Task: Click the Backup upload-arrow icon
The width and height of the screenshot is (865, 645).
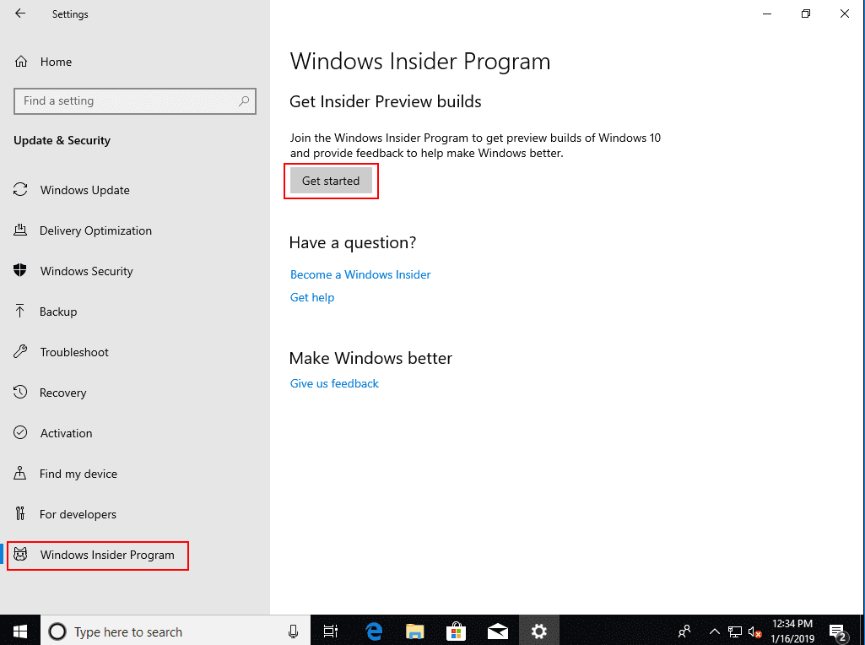Action: tap(20, 312)
